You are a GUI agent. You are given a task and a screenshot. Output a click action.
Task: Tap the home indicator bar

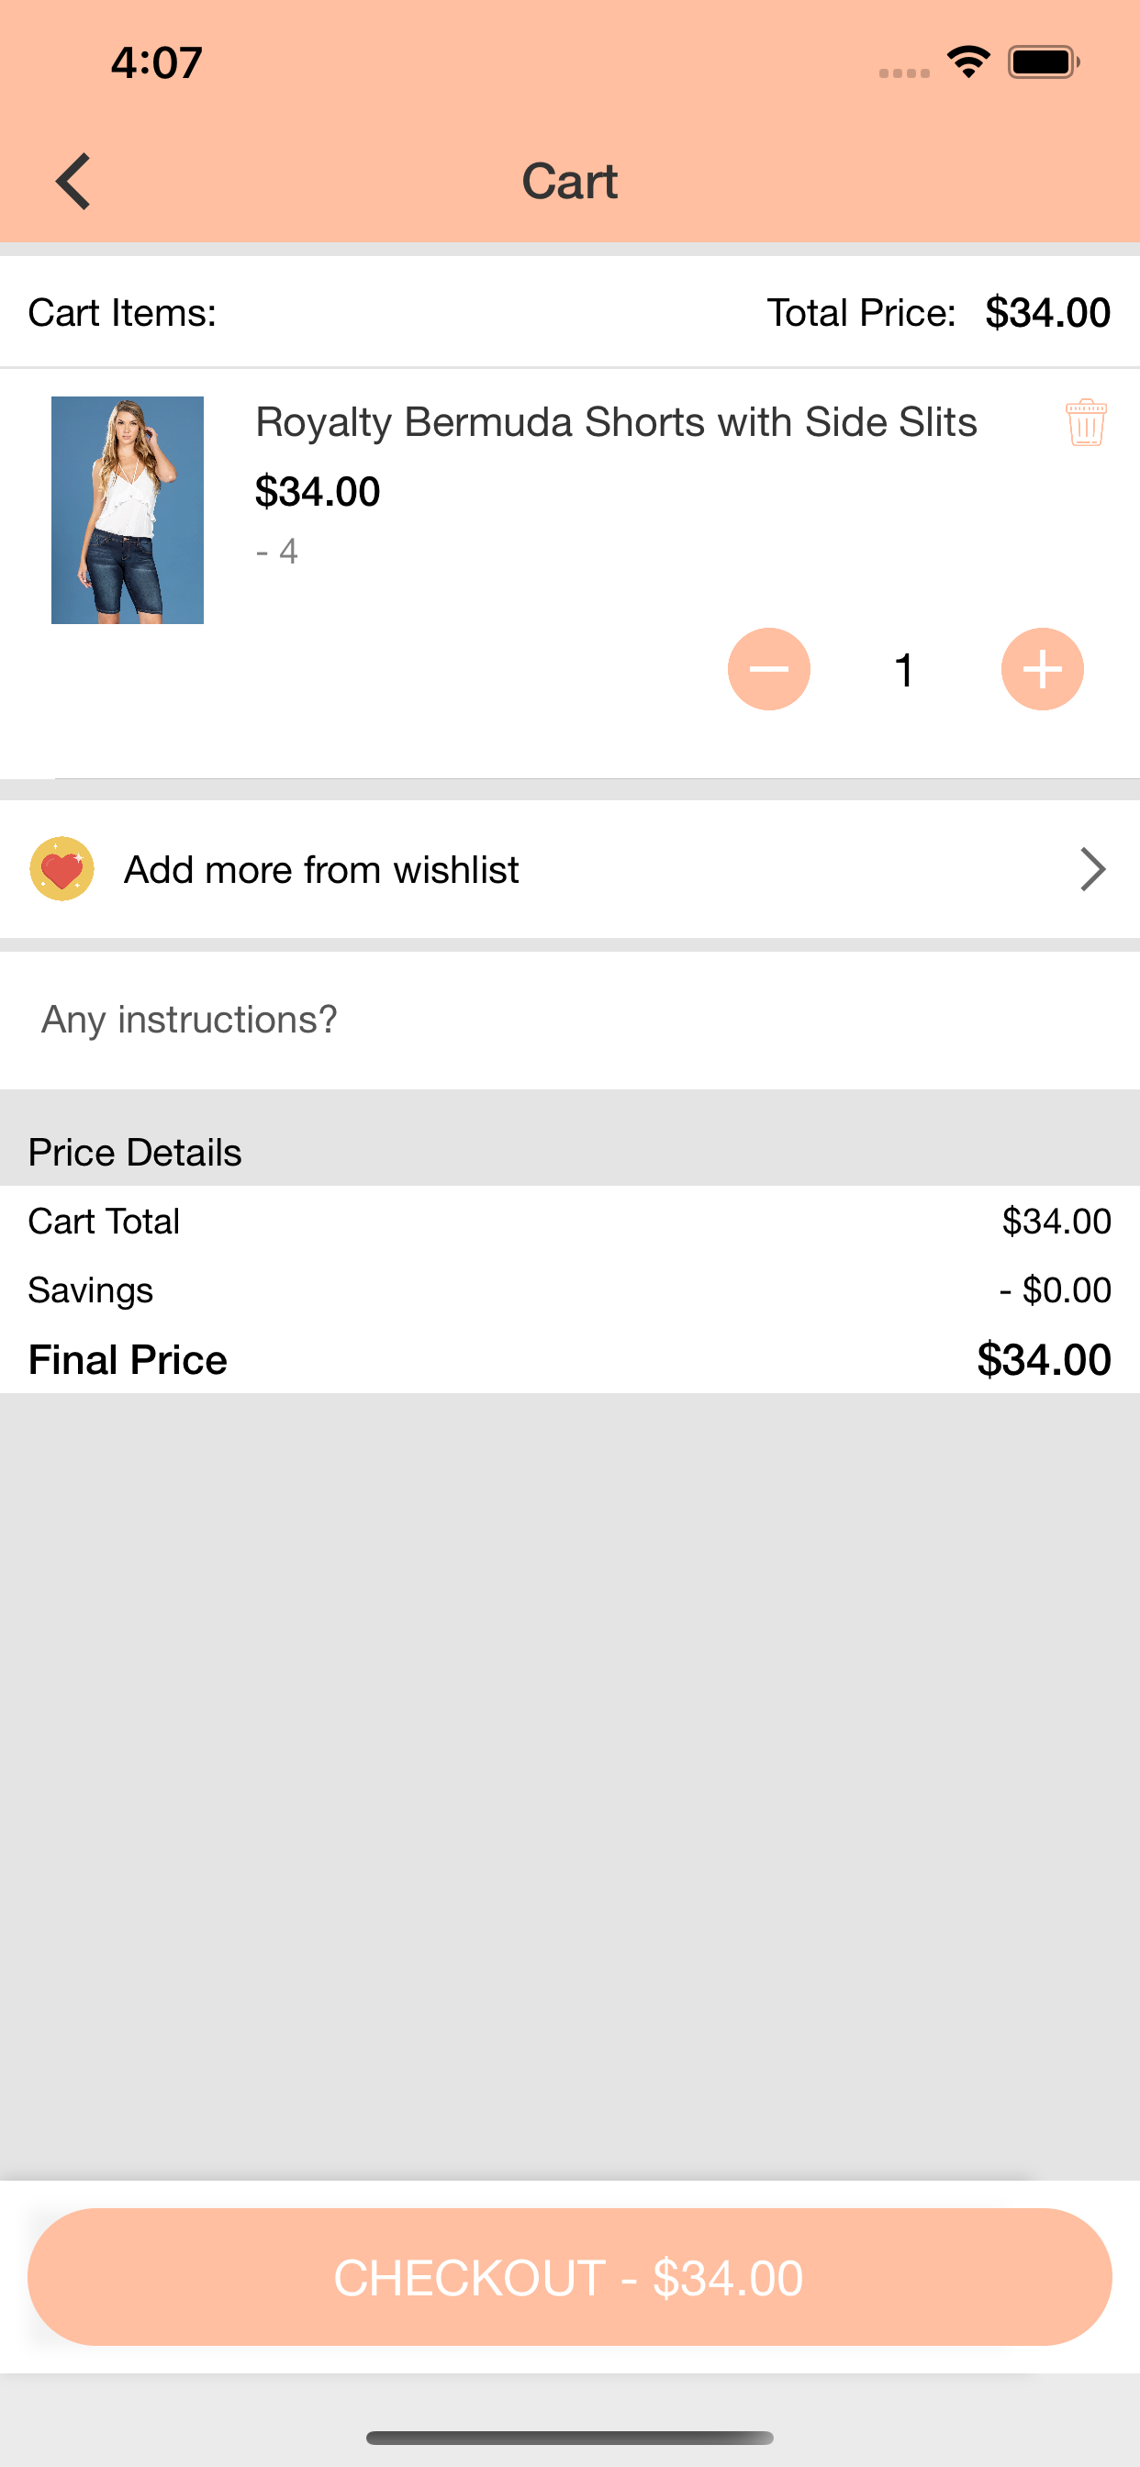[570, 2438]
